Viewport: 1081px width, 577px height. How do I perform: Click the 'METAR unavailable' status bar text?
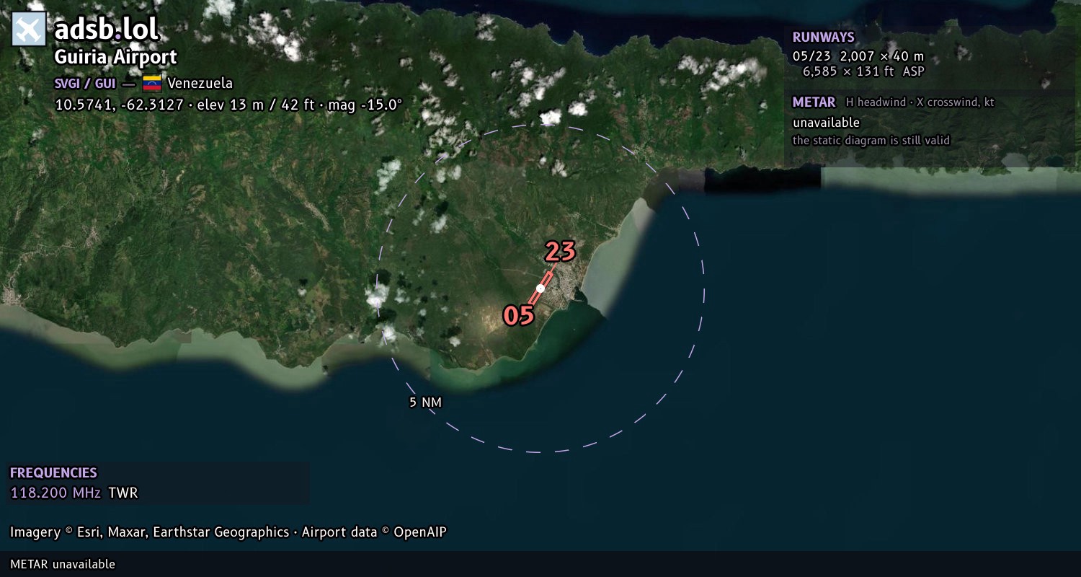pyautogui.click(x=63, y=564)
